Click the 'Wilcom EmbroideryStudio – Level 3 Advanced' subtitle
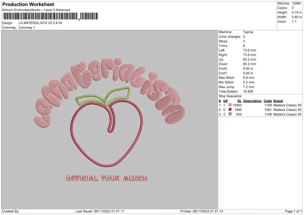The height and width of the screenshot is (215, 304). pos(36,10)
